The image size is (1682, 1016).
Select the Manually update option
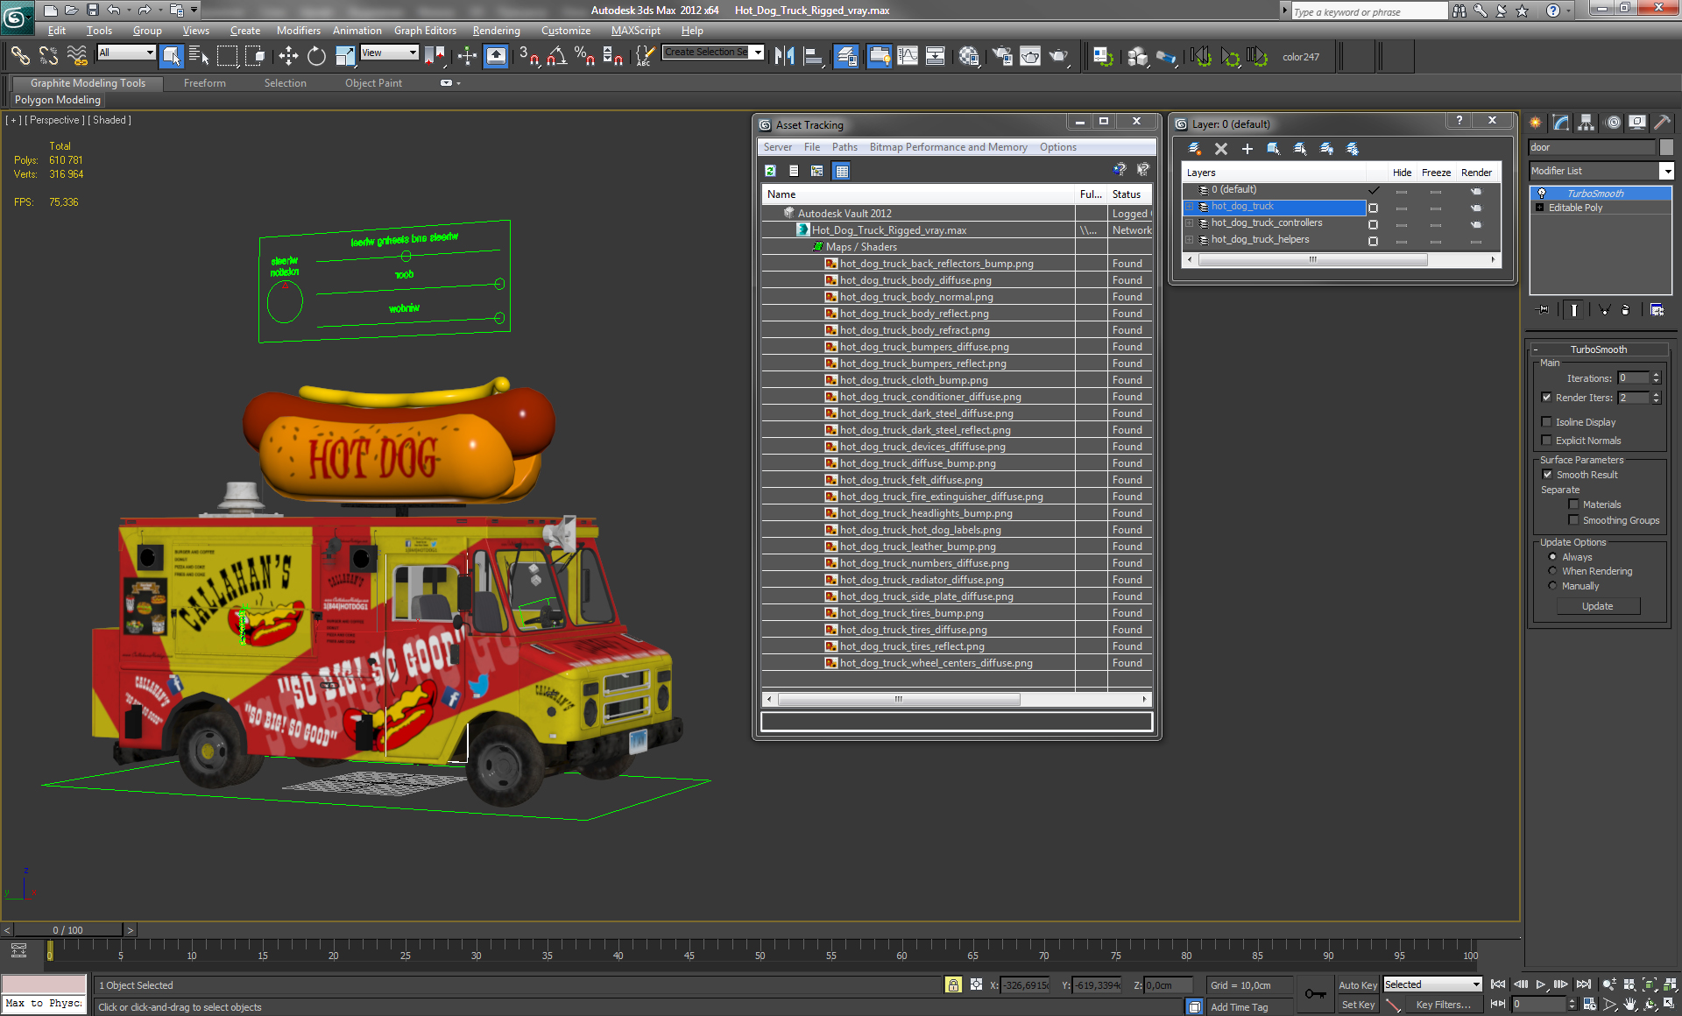pyautogui.click(x=1552, y=586)
